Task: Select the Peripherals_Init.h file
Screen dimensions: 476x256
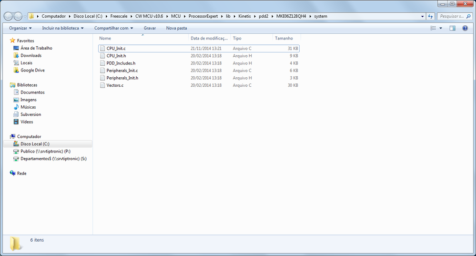Action: (199, 78)
